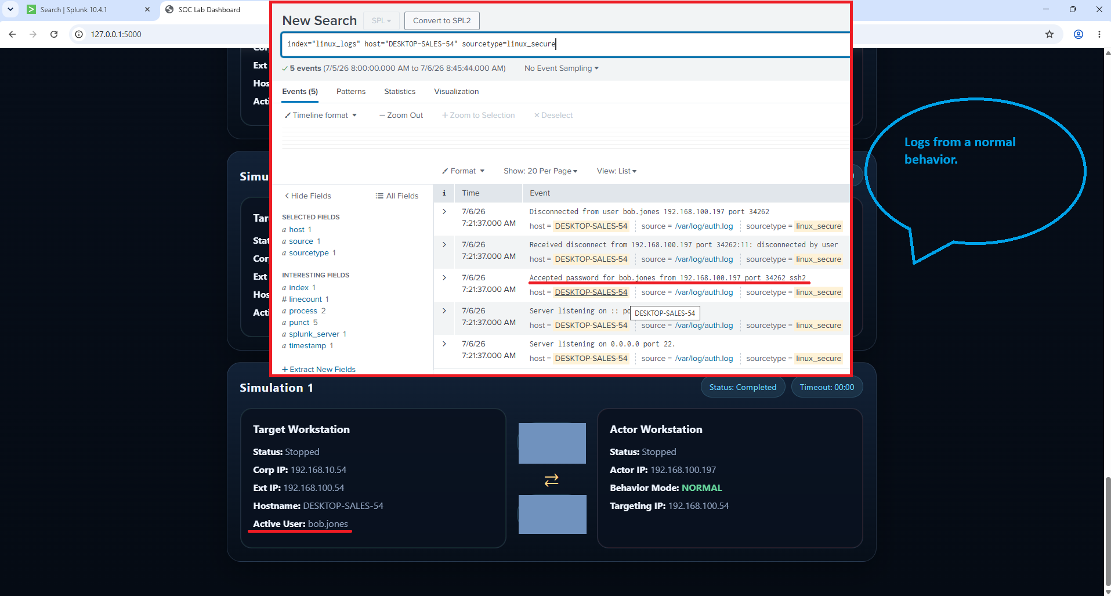Open Timeline format dropdown
This screenshot has width=1111, height=596.
(321, 115)
